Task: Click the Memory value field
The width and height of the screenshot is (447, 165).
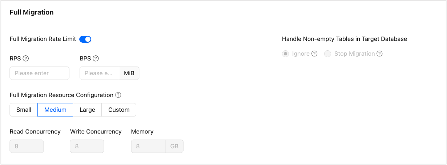Action: (x=148, y=147)
